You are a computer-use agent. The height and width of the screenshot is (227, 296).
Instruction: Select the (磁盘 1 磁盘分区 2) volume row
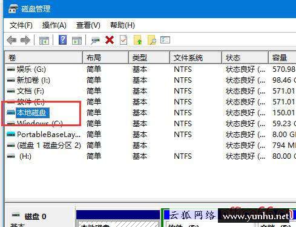(x=150, y=145)
